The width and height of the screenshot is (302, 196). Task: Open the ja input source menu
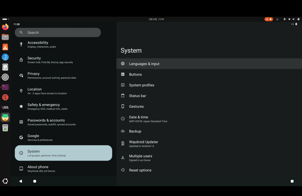[277, 19]
